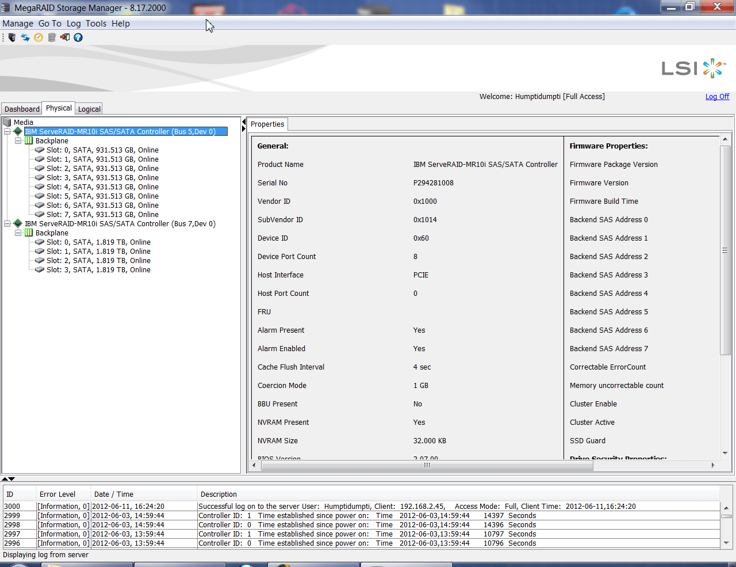The height and width of the screenshot is (567, 736).
Task: Click drive icon of Slot 0 1.819 TB
Action: pos(40,242)
